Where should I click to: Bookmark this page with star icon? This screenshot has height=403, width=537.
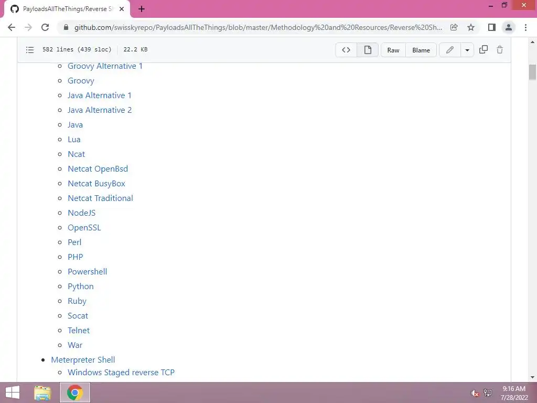471,27
